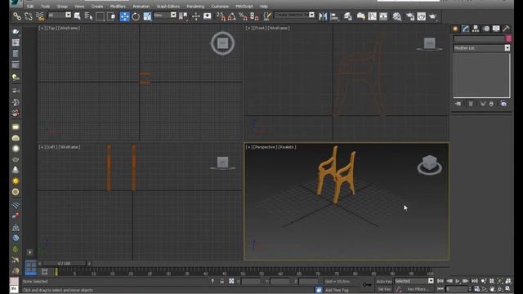Image resolution: width=523 pixels, height=294 pixels.
Task: Go to the start frame
Action: [440, 281]
